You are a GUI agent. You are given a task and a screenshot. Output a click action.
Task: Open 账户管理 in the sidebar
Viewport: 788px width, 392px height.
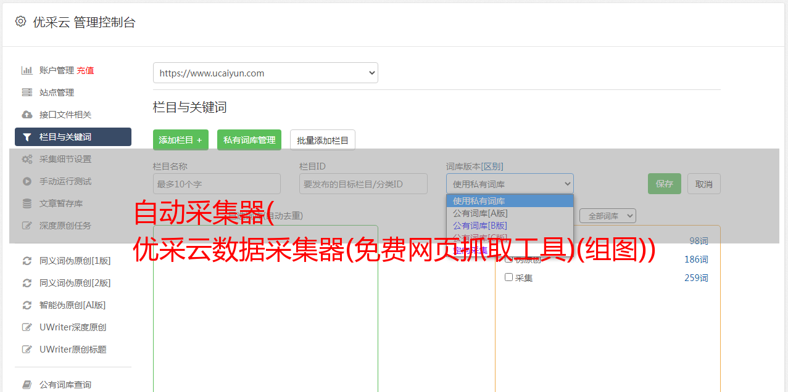pyautogui.click(x=56, y=70)
